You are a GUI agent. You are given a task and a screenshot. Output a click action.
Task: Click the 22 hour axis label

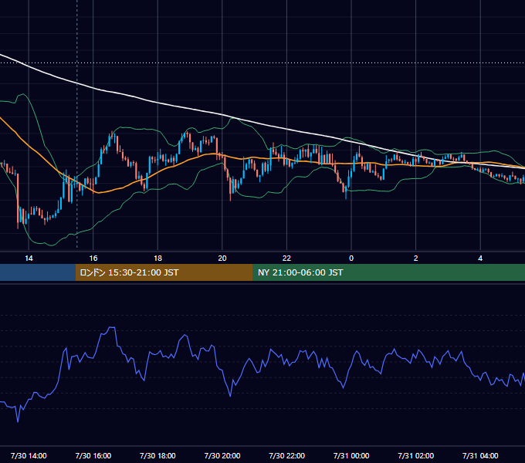pos(286,259)
